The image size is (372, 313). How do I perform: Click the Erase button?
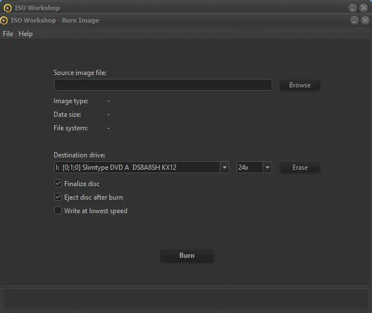pyautogui.click(x=300, y=167)
